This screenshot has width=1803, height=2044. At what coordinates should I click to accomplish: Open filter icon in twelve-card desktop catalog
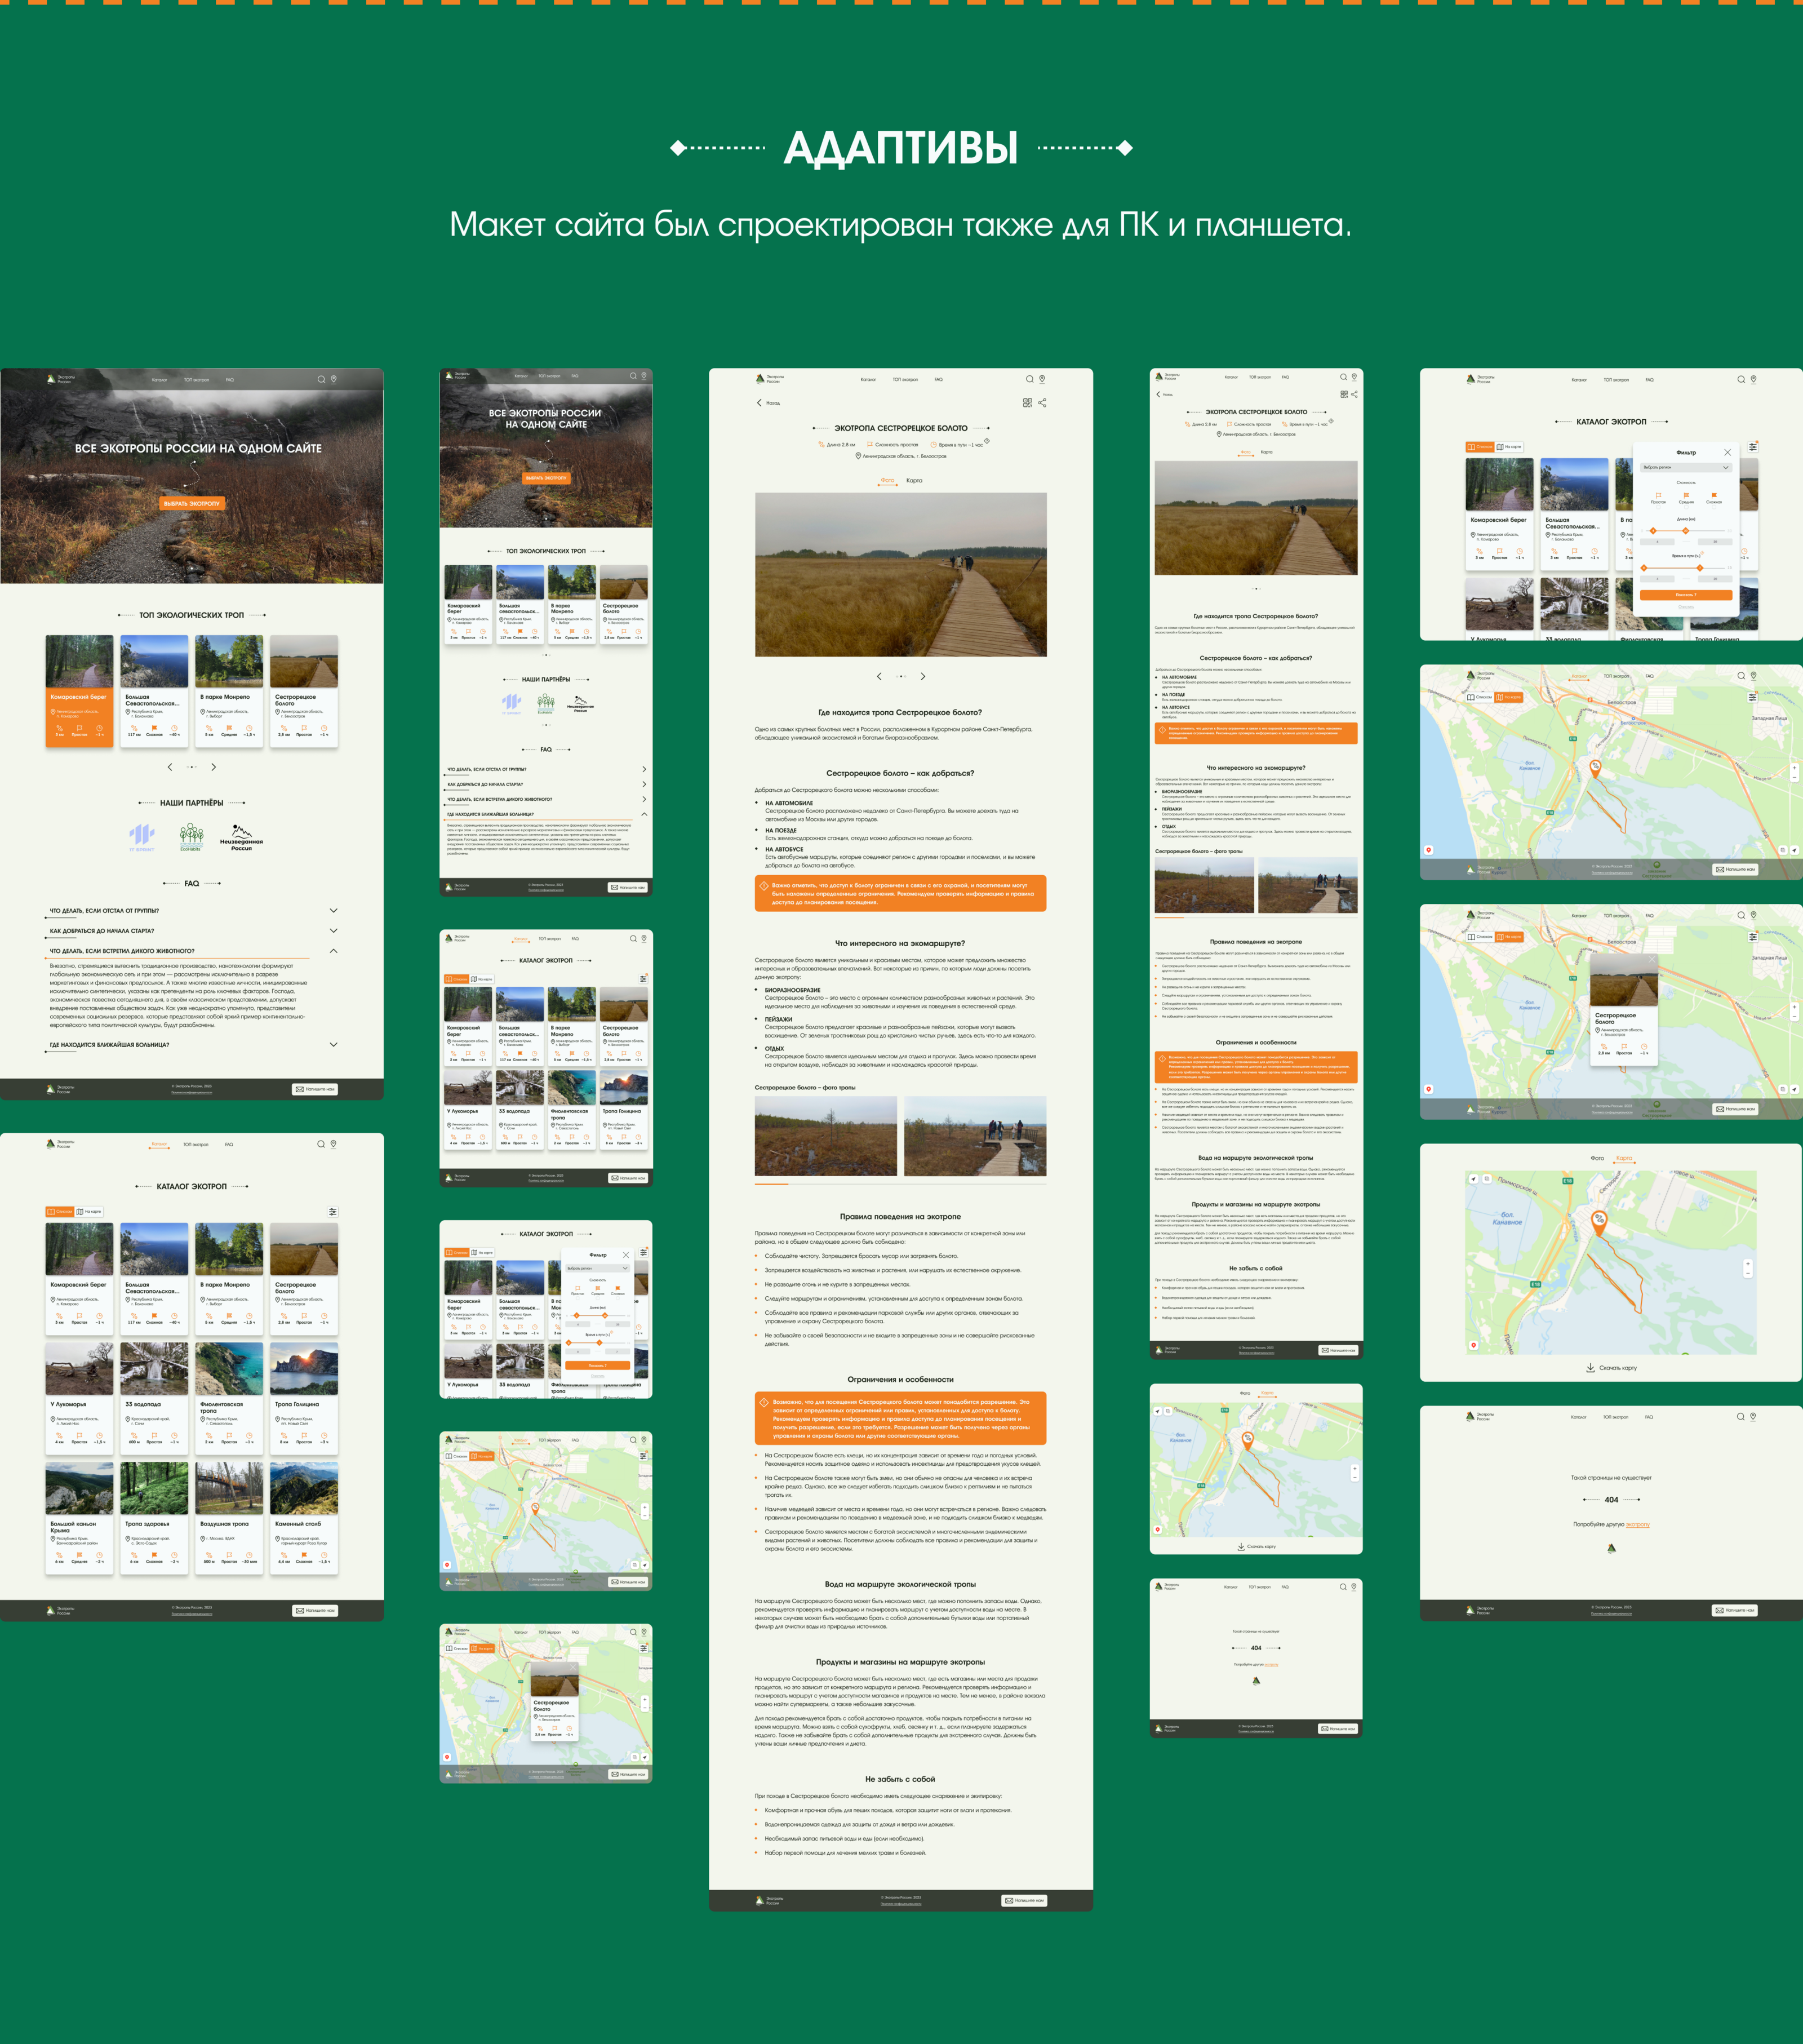tap(333, 1211)
